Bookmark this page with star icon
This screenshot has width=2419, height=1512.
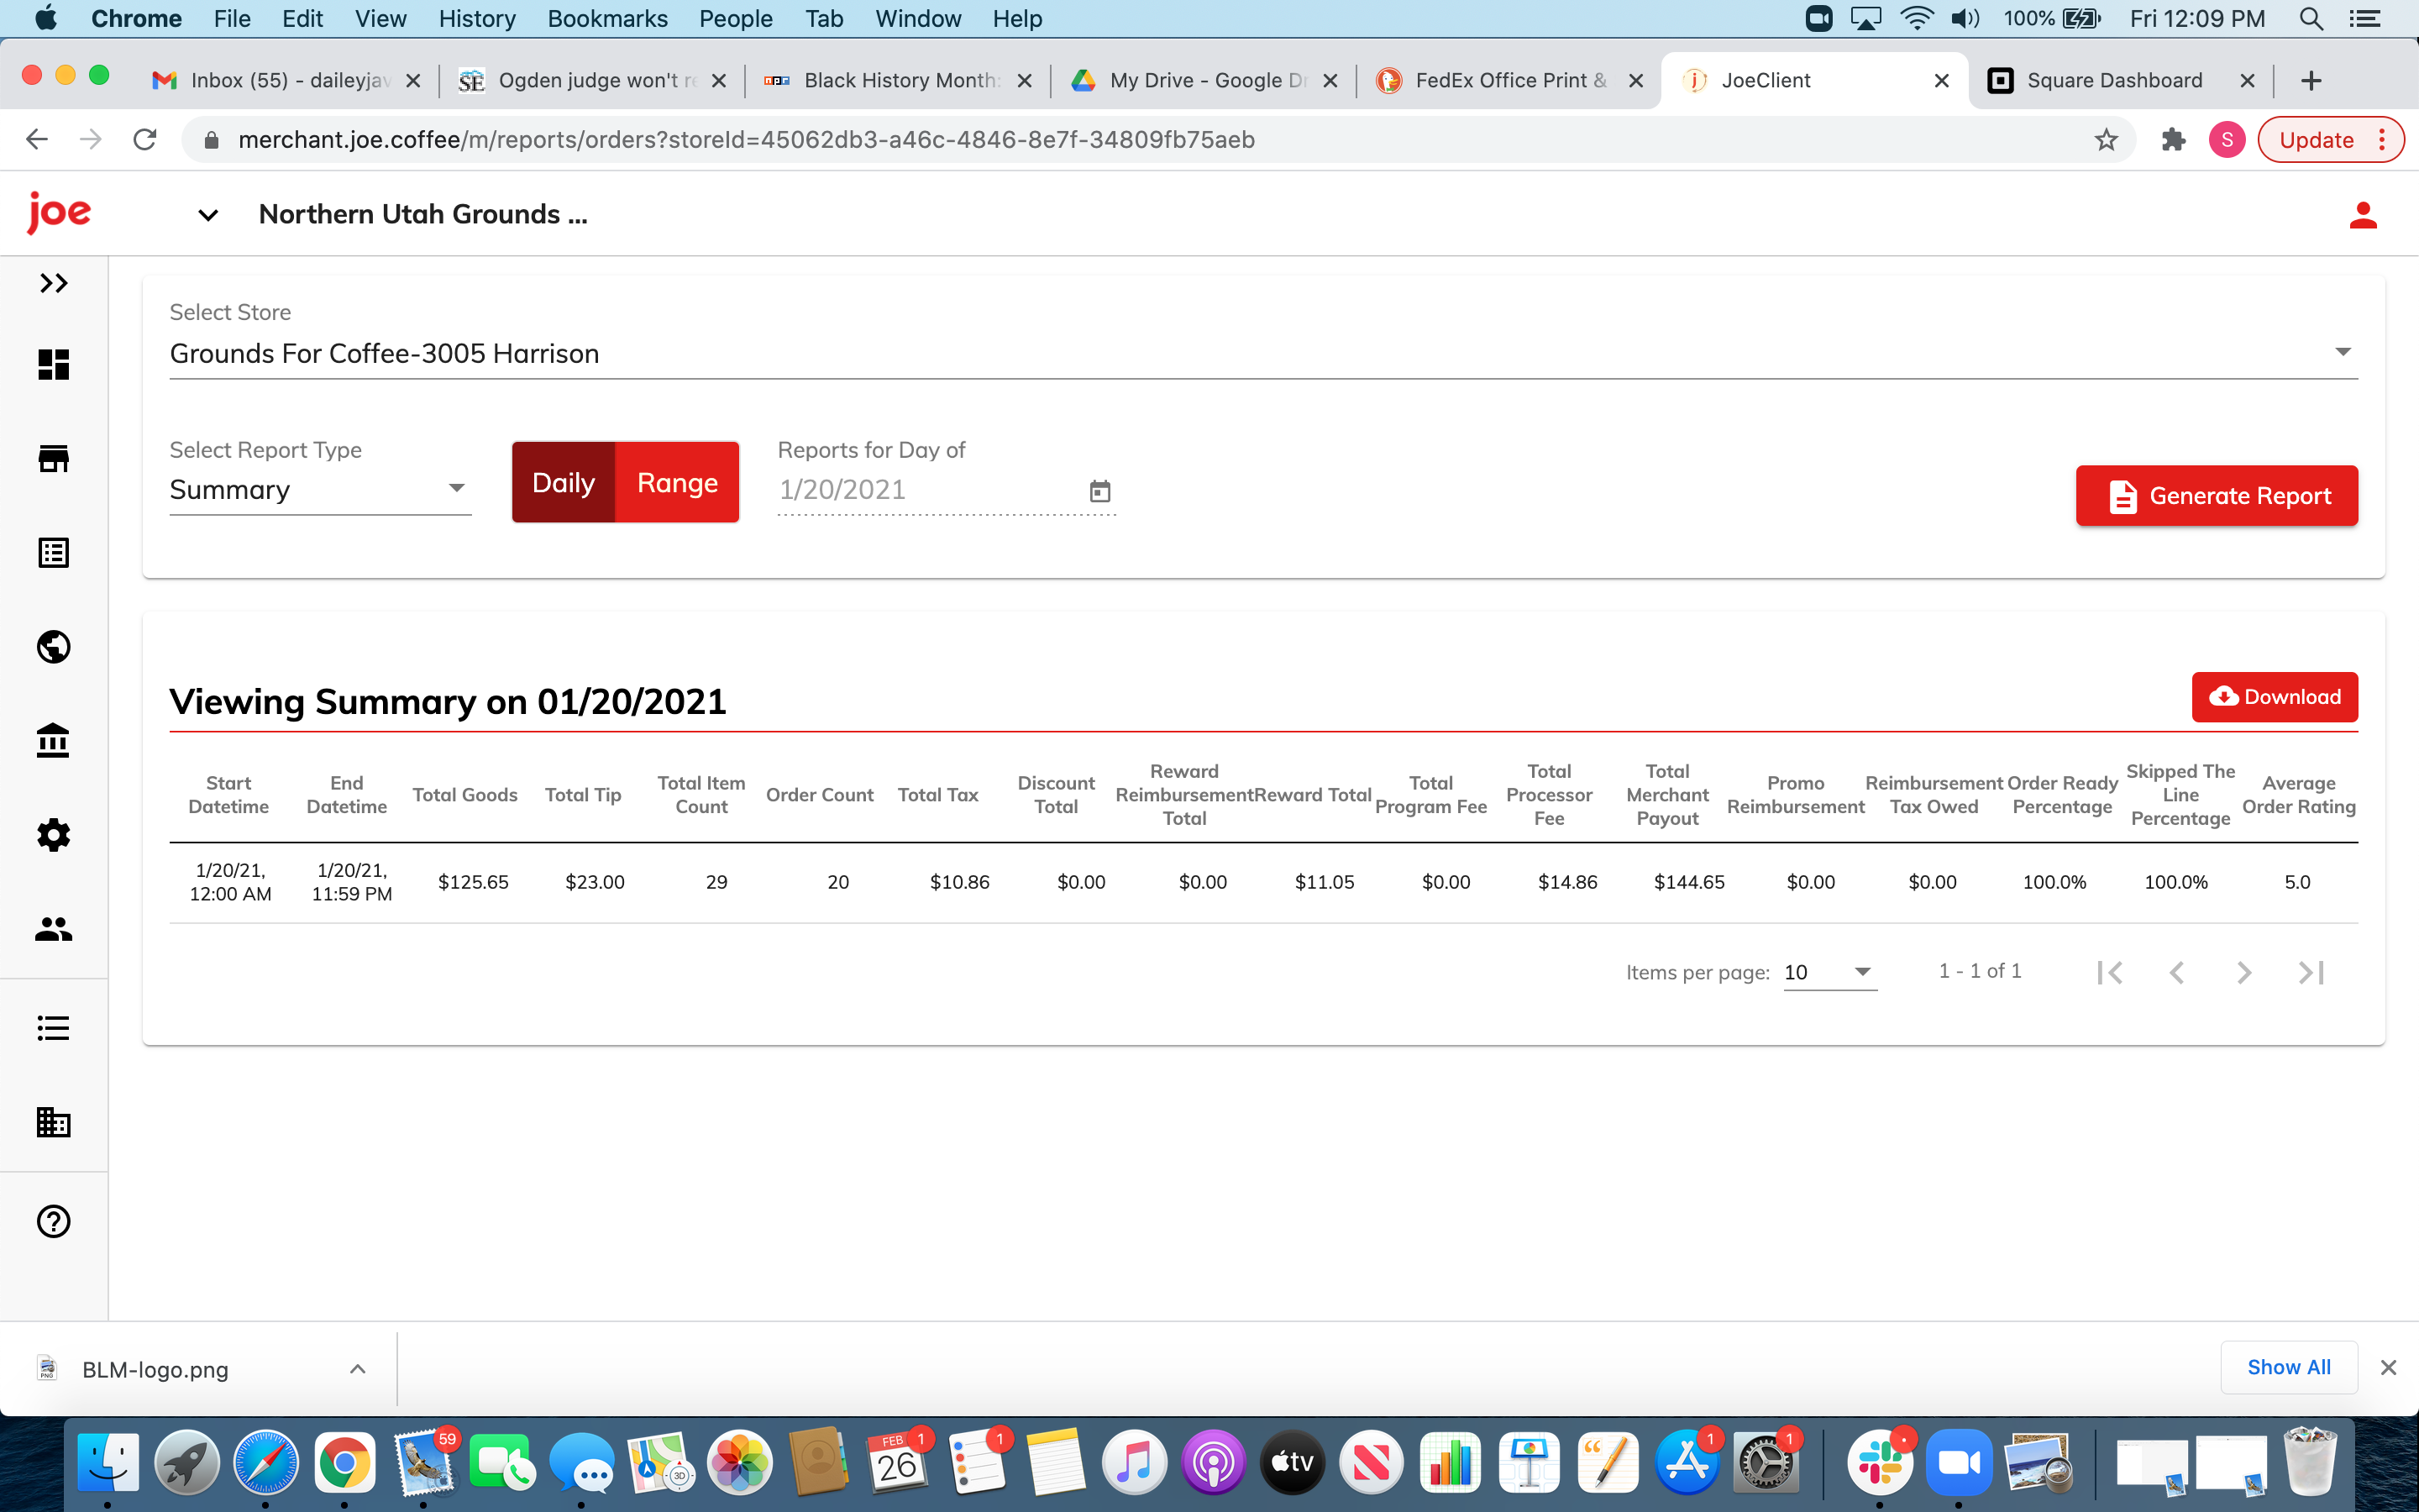[x=2105, y=140]
